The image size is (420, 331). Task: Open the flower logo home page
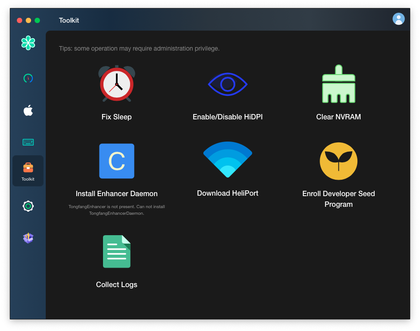(28, 43)
